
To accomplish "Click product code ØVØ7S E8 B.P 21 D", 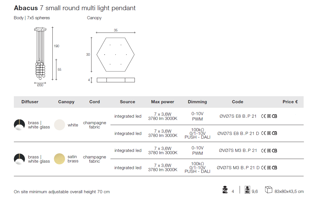I will (238, 133).
